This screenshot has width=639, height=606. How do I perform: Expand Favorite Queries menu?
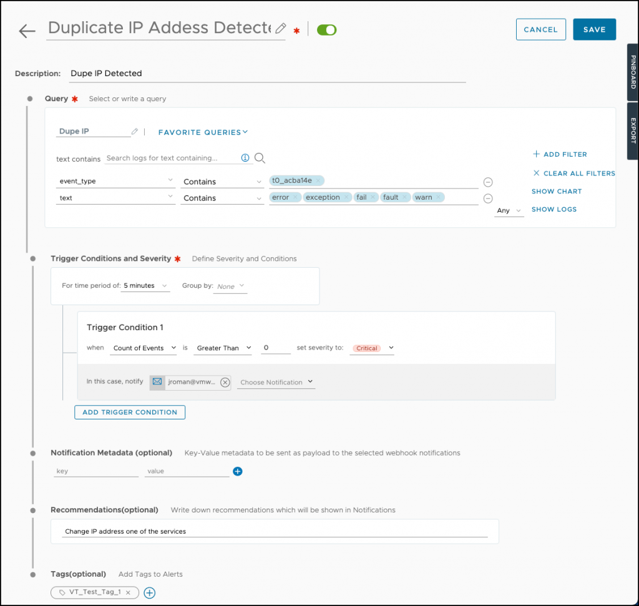pos(203,132)
